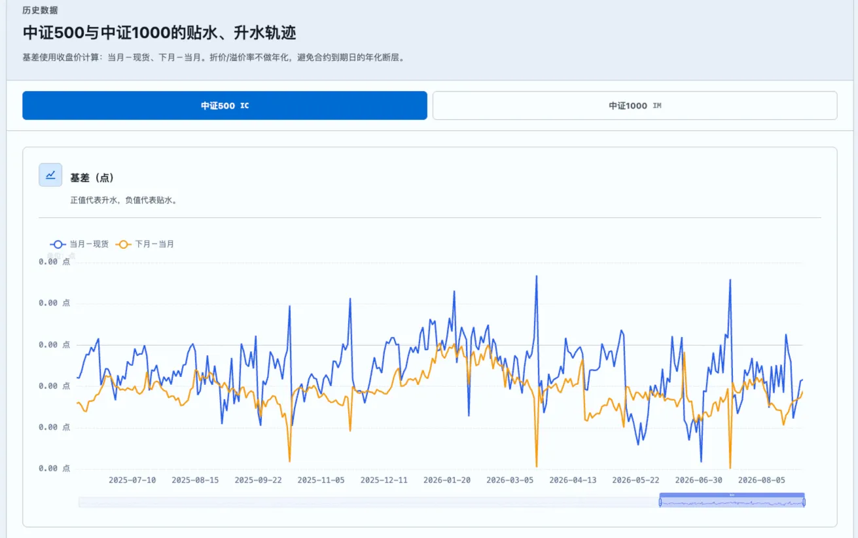This screenshot has height=538, width=858.
Task: Click the 2025-07-10 axis date label
Action: coord(133,480)
